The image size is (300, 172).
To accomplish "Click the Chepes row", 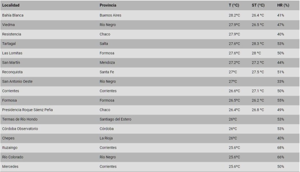I will (x=150, y=138).
